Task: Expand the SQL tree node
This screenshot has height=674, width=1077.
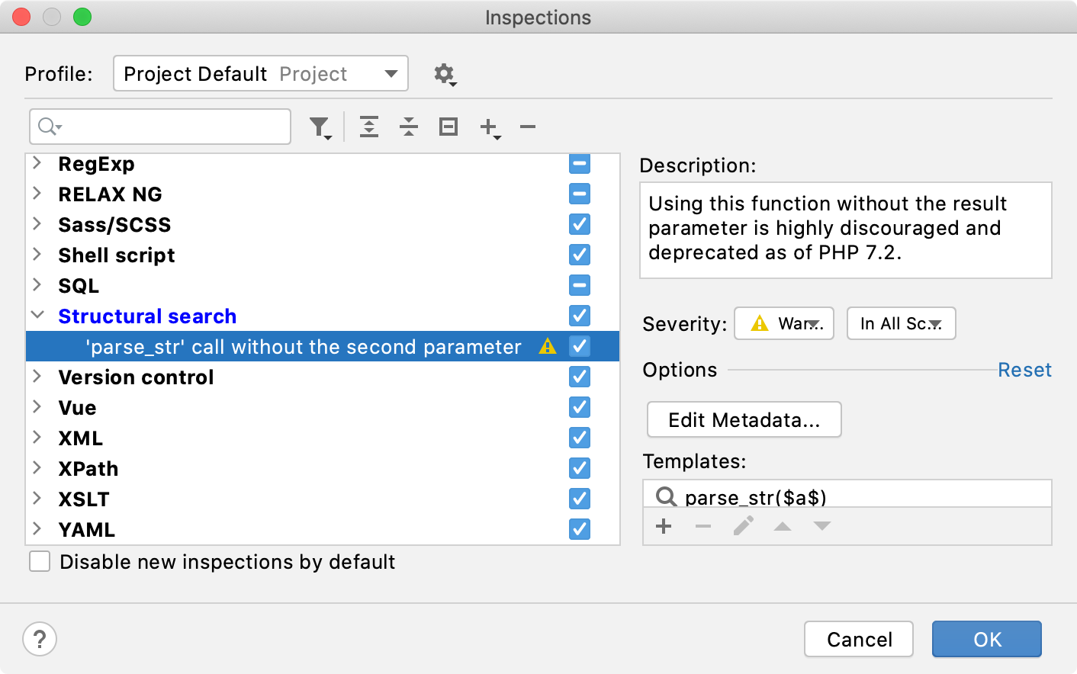Action: click(37, 284)
